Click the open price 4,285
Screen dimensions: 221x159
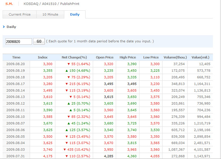pos(109,156)
